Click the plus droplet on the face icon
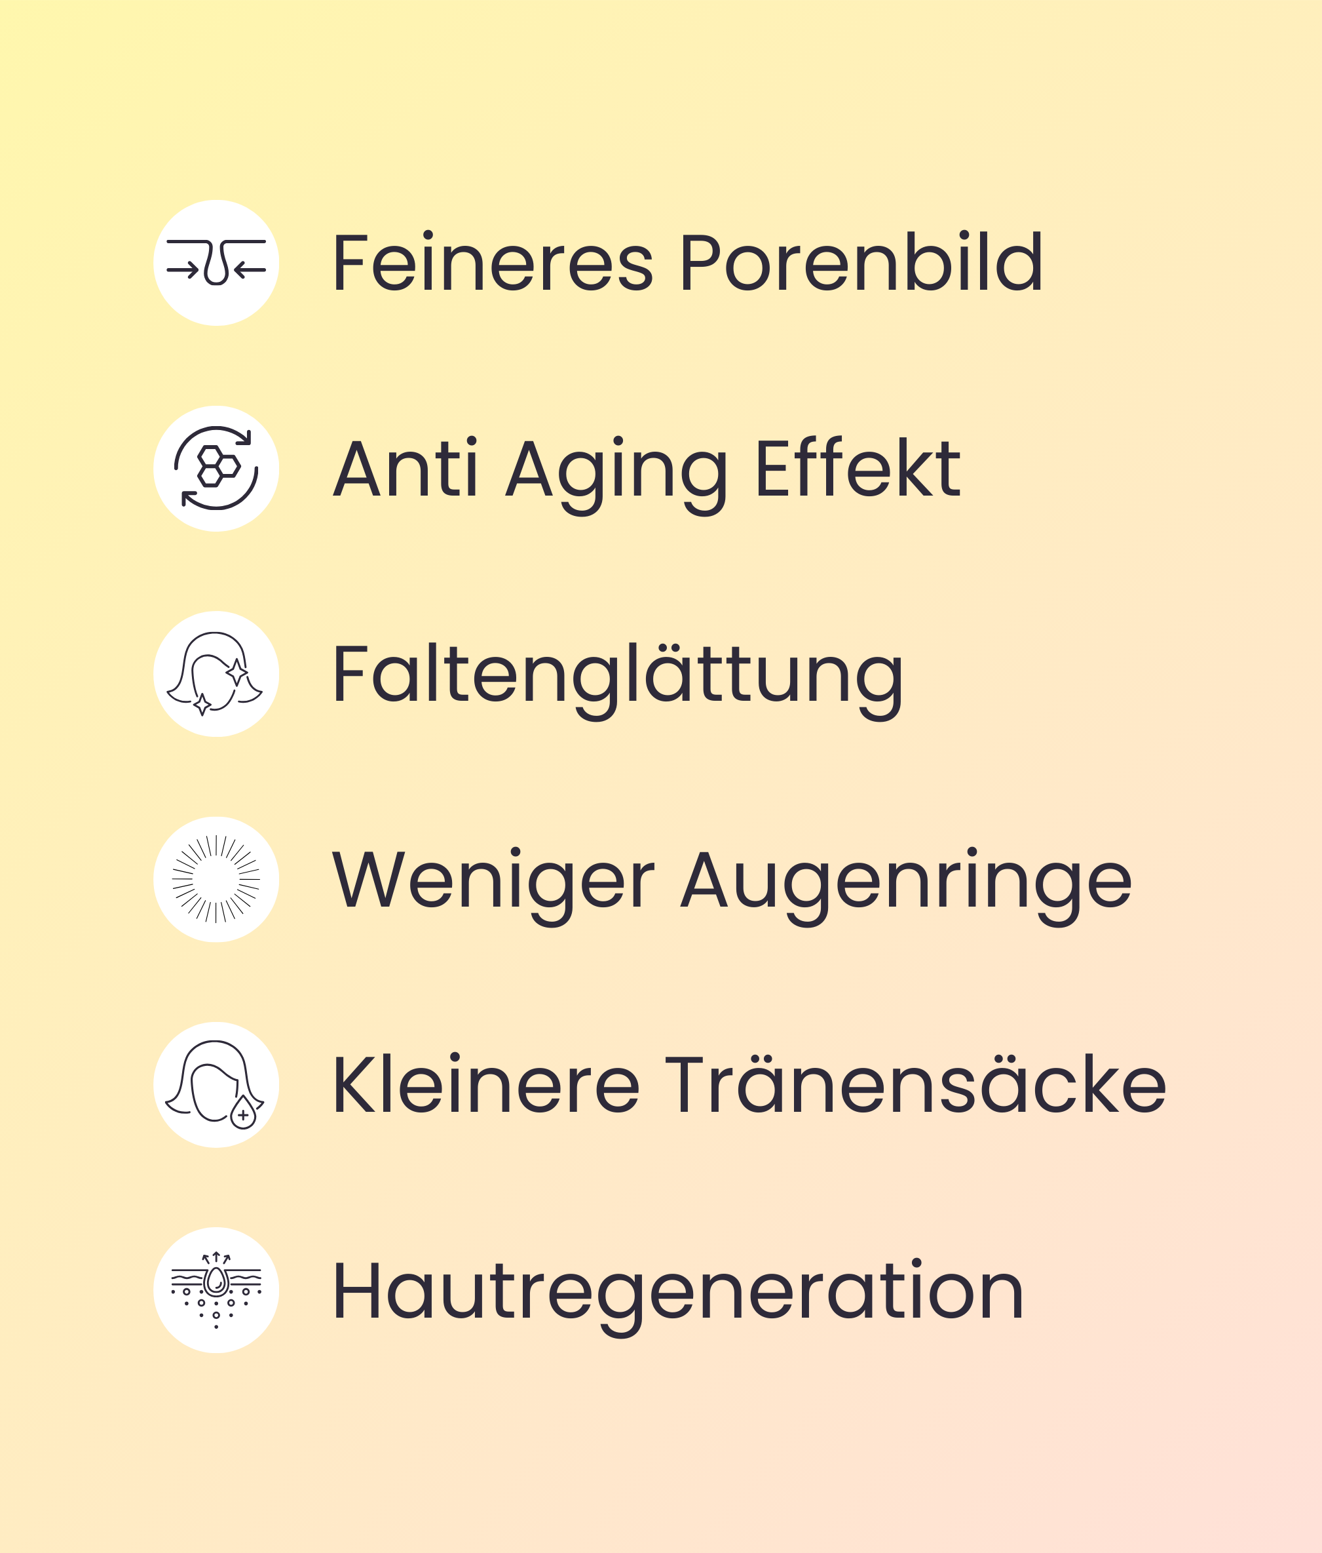The width and height of the screenshot is (1322, 1553). click(242, 1114)
